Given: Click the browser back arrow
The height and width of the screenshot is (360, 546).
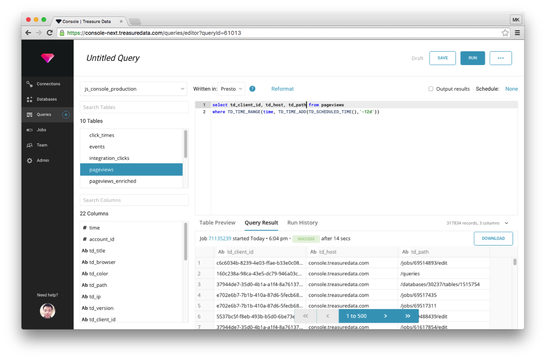Looking at the screenshot, I should [x=28, y=33].
